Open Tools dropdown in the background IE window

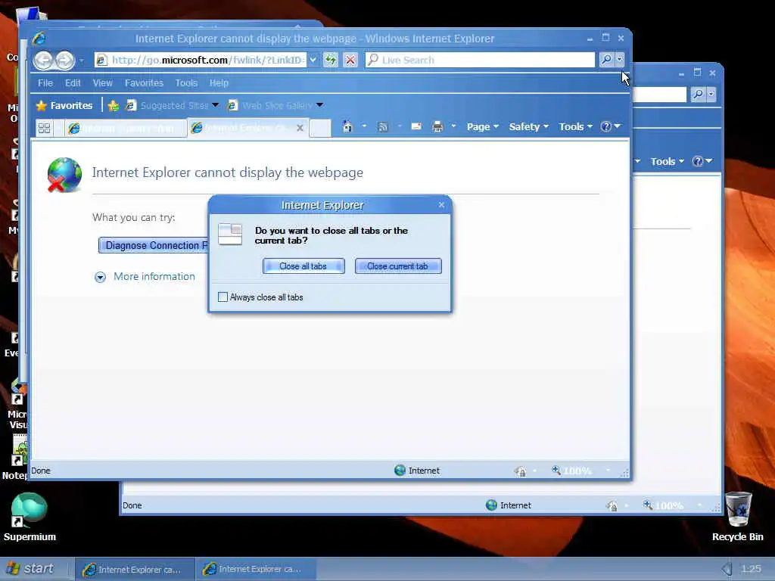[667, 162]
